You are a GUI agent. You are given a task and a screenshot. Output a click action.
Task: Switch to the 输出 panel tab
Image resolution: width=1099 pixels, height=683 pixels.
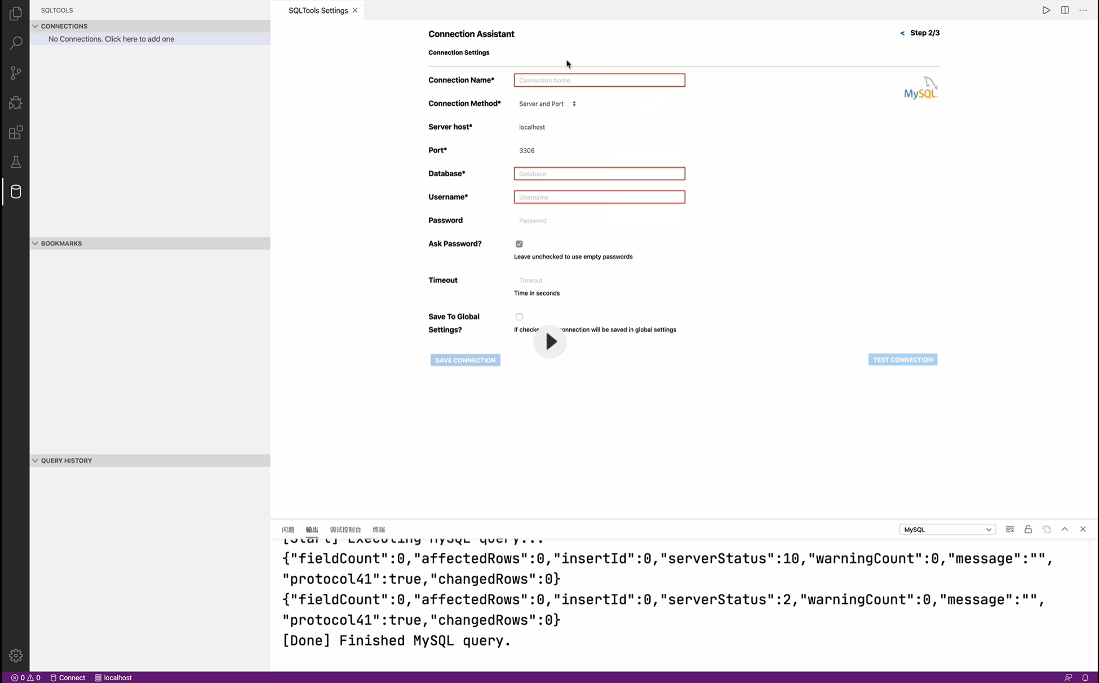pos(312,529)
